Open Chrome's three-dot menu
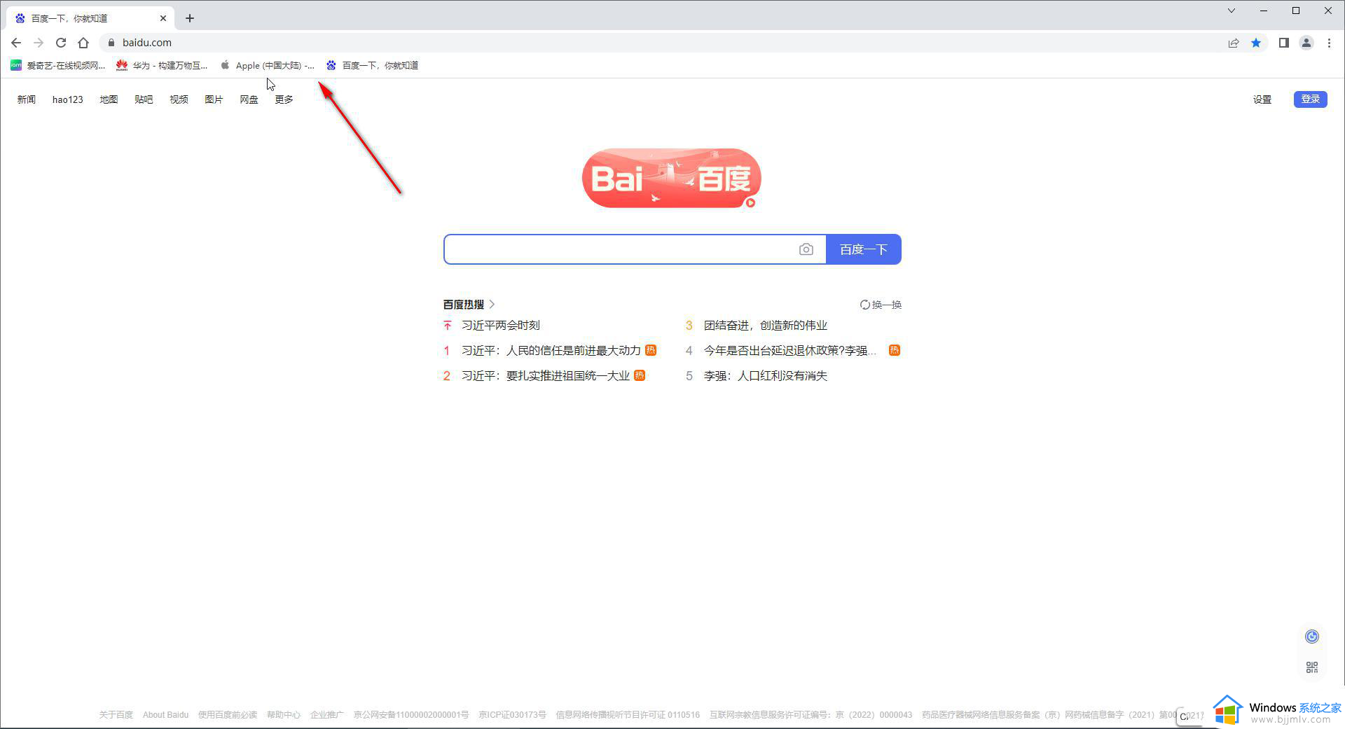Screen dimensions: 1345x729 (x=1329, y=43)
